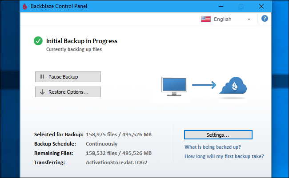Click the Backblaze cloud flame icon
This screenshot has height=178, width=289.
pyautogui.click(x=235, y=86)
